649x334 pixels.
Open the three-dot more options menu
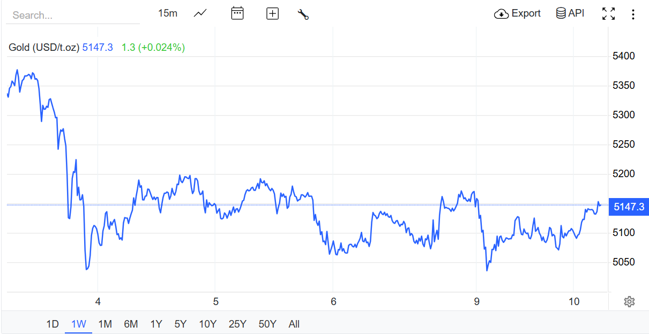coord(633,14)
